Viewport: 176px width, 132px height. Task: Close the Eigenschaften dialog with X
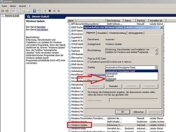click(161, 27)
